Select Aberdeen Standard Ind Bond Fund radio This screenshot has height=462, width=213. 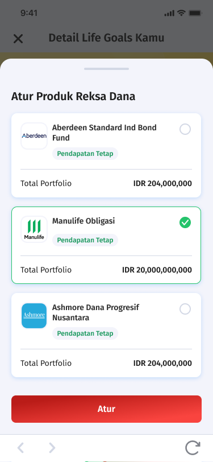tap(185, 129)
